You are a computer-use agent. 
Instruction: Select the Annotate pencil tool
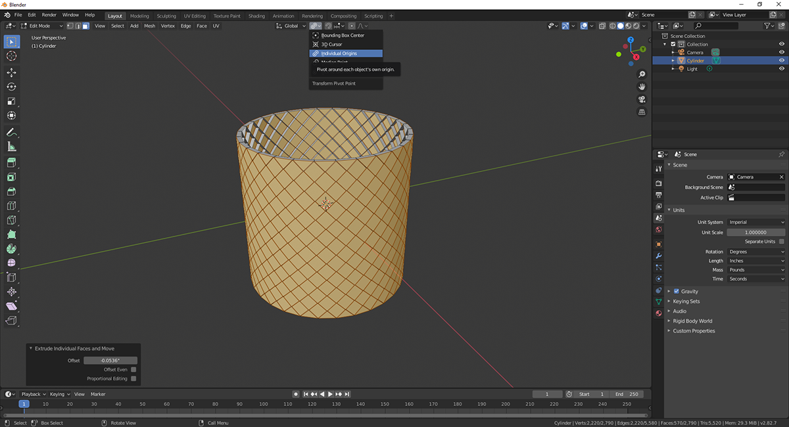click(11, 133)
